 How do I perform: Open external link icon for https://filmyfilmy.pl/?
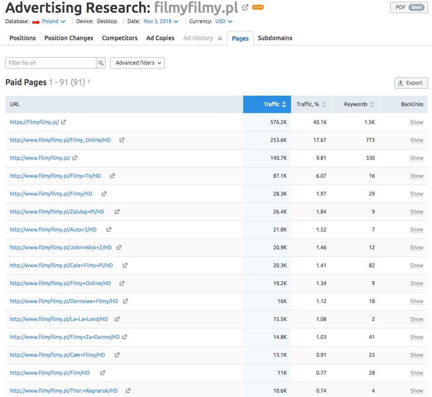[63, 122]
